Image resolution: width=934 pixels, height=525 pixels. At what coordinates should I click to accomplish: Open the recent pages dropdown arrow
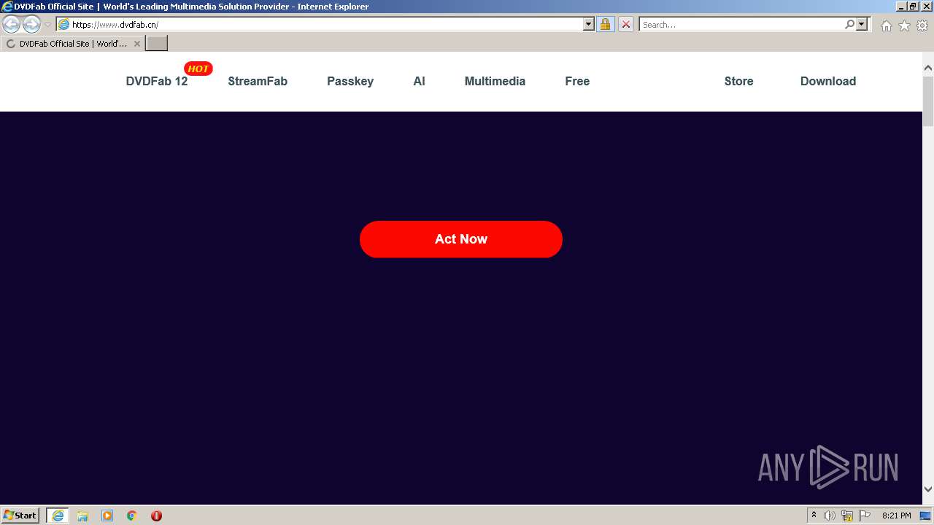47,25
